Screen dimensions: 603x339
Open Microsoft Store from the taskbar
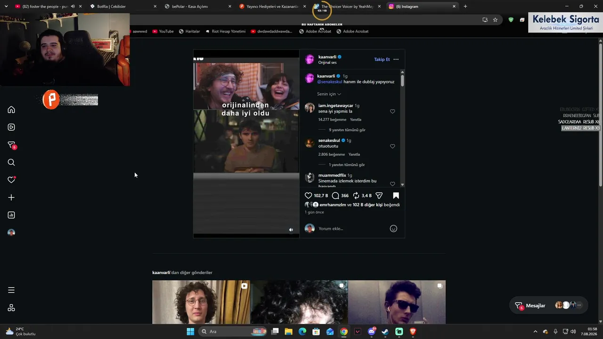tap(317, 331)
